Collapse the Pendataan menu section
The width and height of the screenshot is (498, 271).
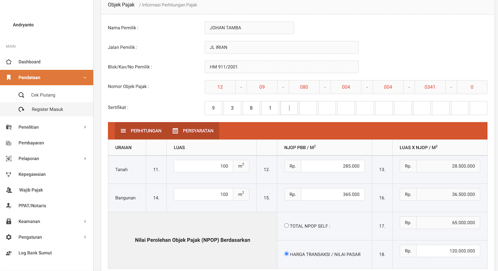[85, 78]
